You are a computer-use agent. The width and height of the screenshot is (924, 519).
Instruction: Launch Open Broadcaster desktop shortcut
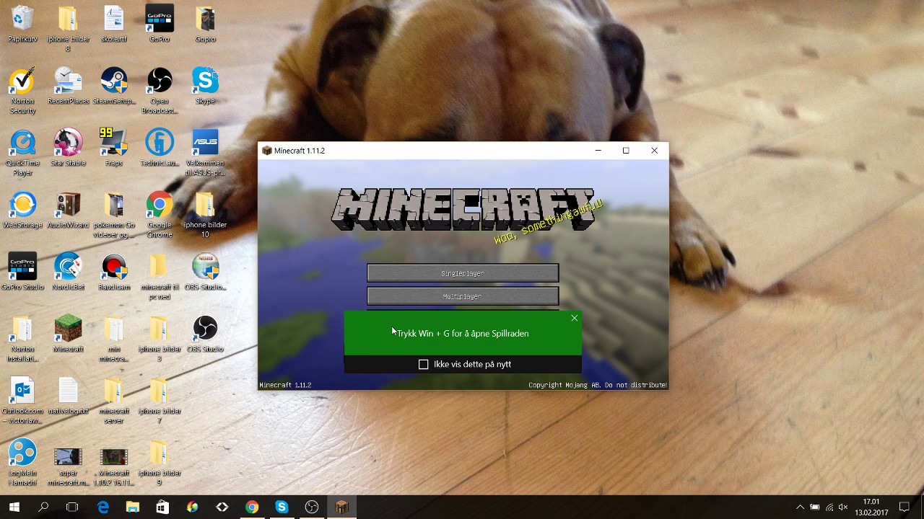click(160, 91)
